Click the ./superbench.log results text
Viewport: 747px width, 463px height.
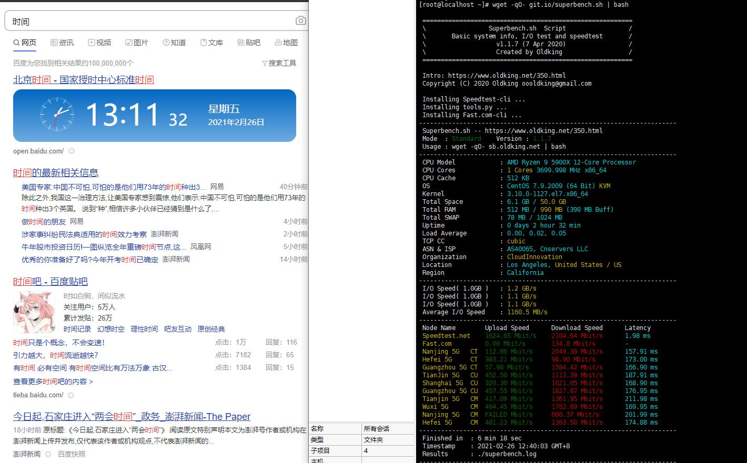click(507, 454)
